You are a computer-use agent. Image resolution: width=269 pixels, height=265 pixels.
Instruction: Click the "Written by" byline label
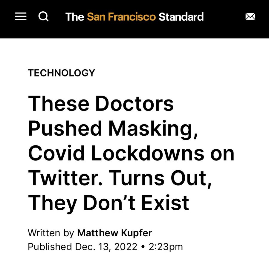51,233
